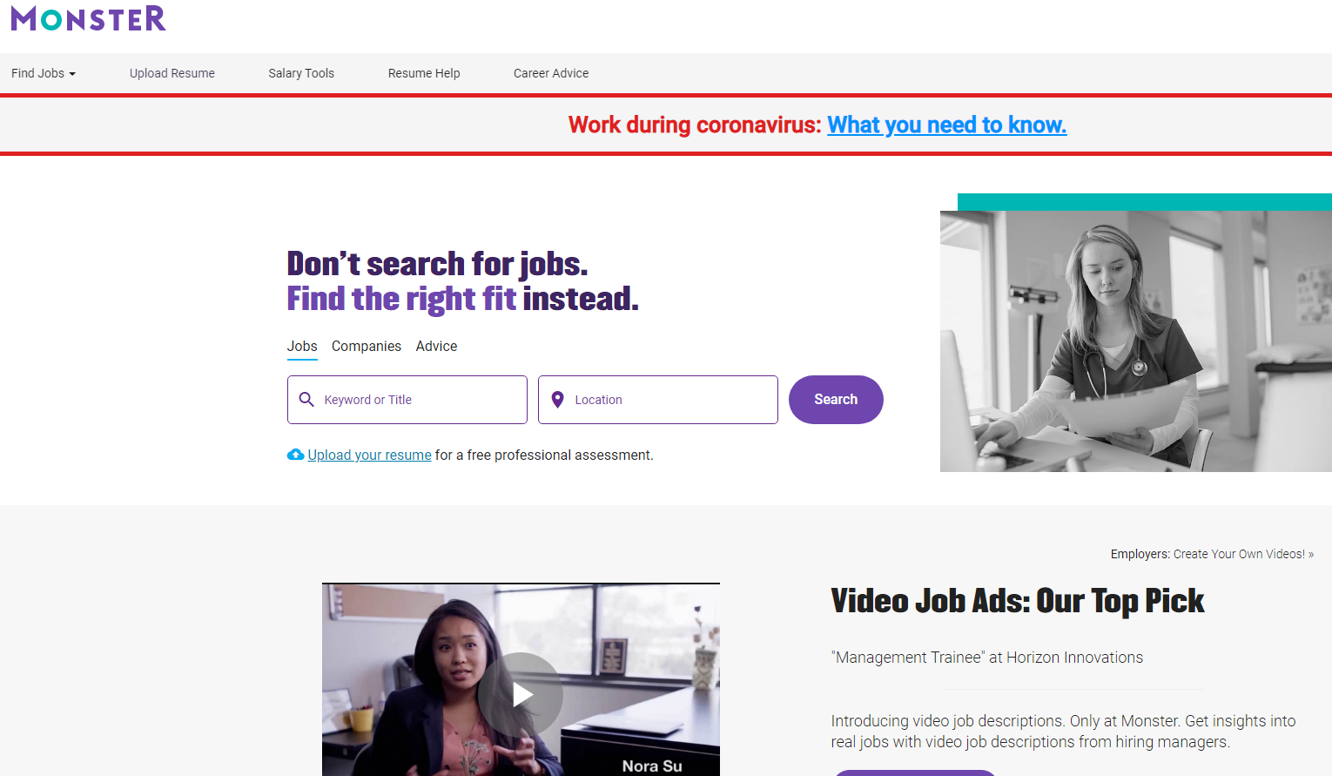Click the 'Find the right fit instead.' headline
1332x776 pixels.
(463, 299)
